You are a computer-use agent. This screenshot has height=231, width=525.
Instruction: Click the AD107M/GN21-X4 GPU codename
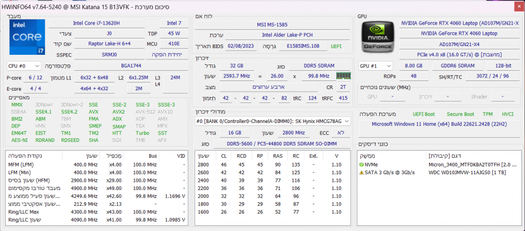point(459,44)
